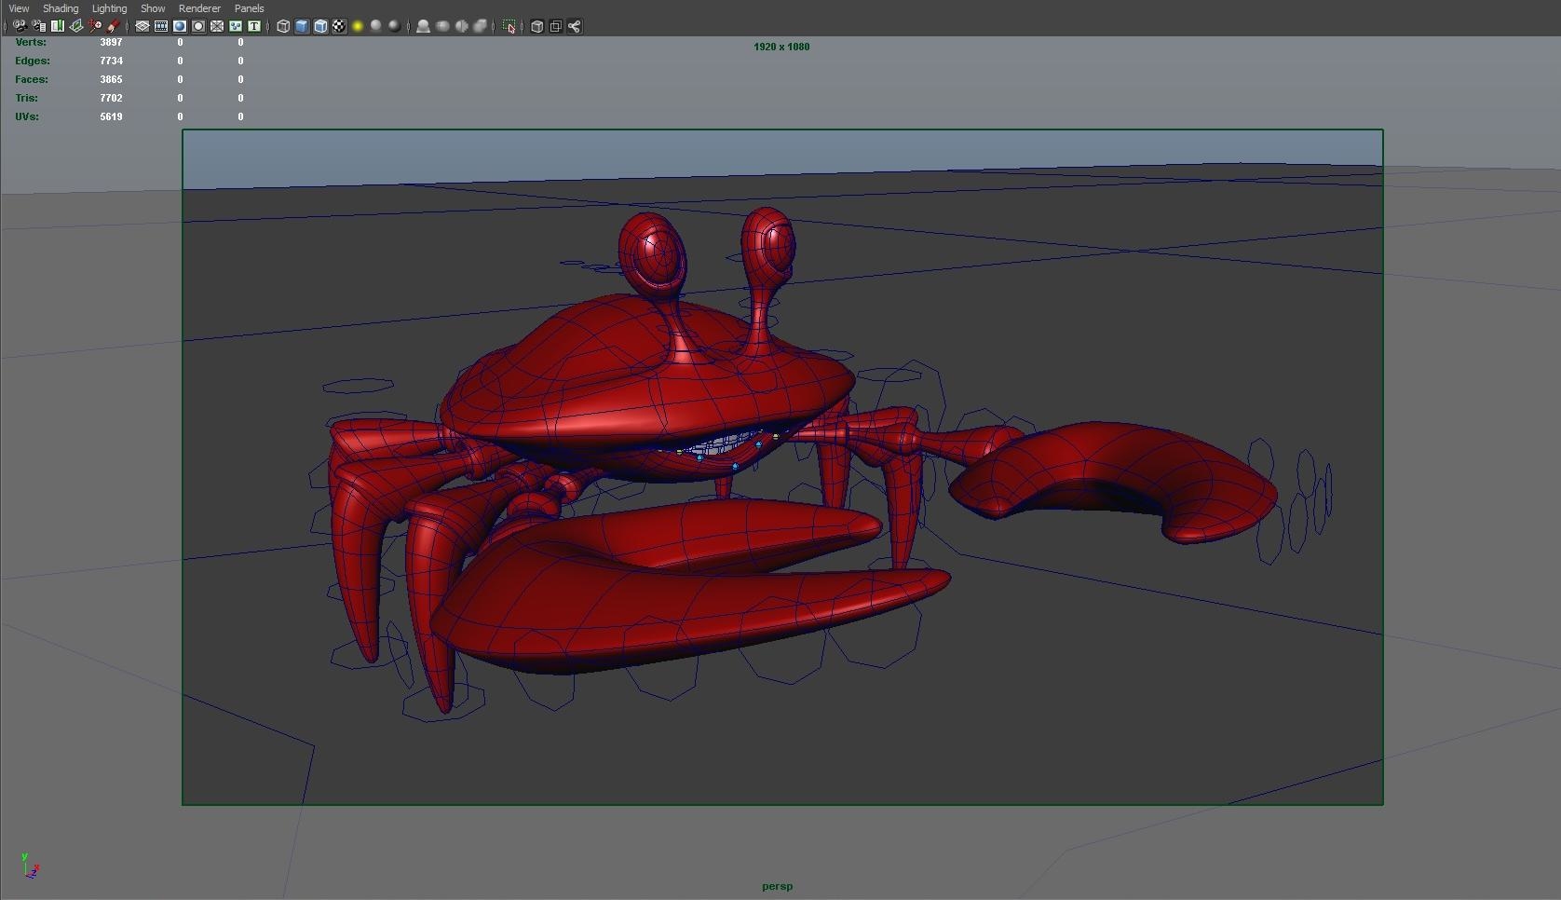Open the Shading menu
1561x900 pixels.
60,7
